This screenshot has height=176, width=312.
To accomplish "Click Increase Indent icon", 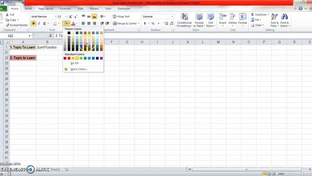I will [x=107, y=23].
